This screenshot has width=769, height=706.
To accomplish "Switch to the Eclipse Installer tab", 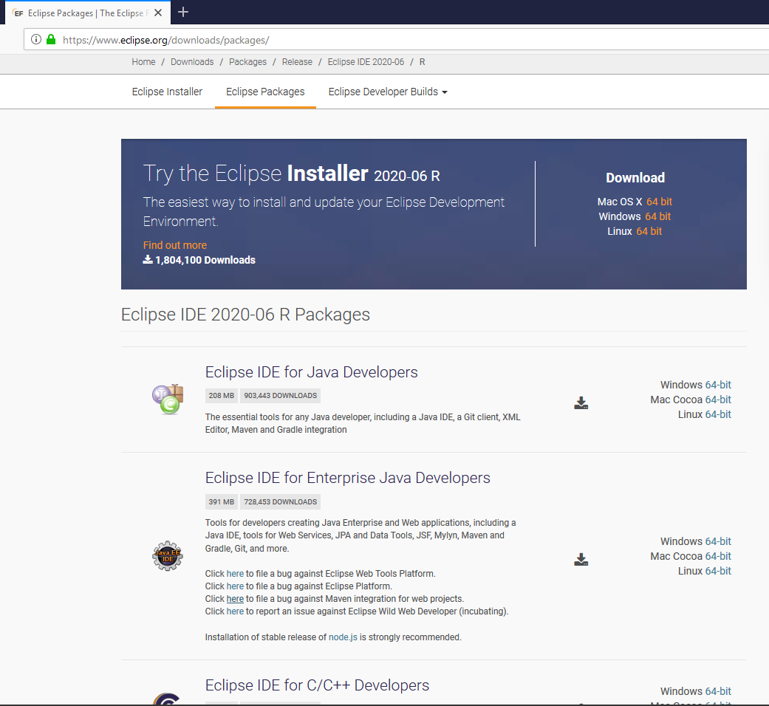I will (166, 92).
